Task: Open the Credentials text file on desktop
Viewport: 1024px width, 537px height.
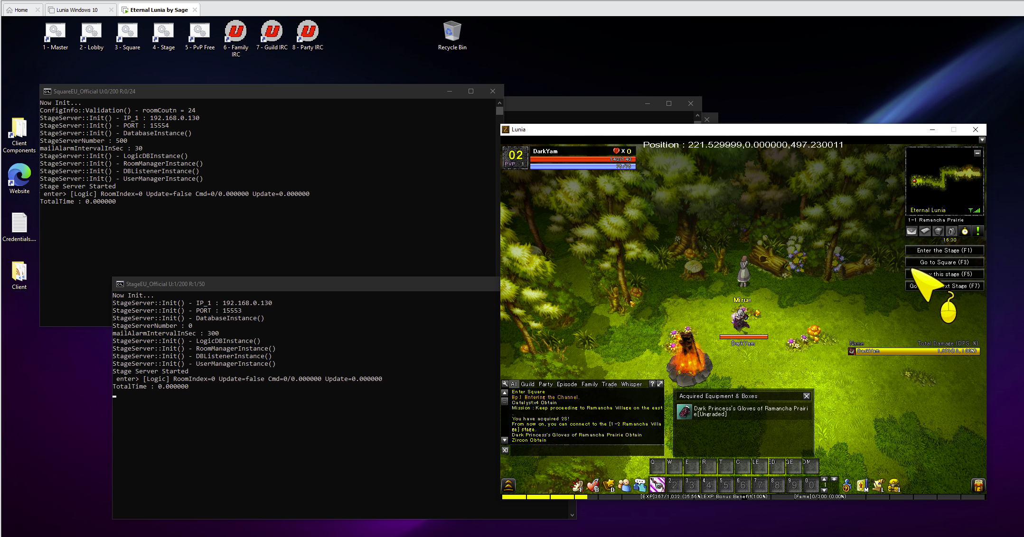Action: tap(19, 227)
